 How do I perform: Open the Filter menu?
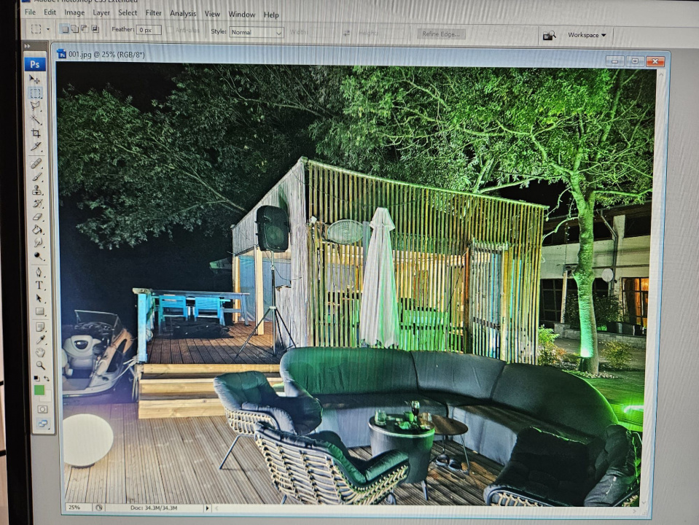154,13
